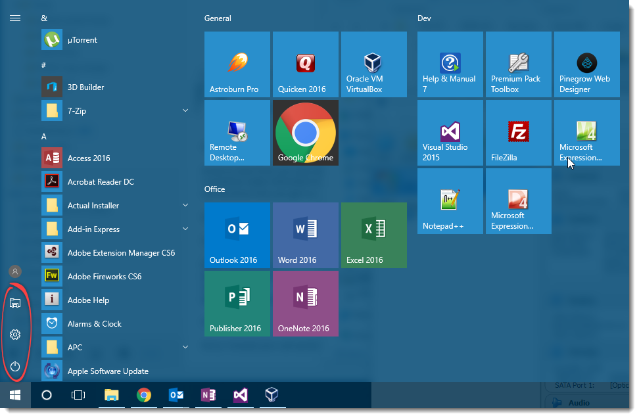
Task: Open the Visual Studio 2015 tile
Action: [450, 132]
